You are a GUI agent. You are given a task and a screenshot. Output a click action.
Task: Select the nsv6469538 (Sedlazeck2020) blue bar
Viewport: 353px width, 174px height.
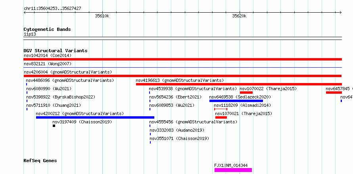click(x=236, y=101)
